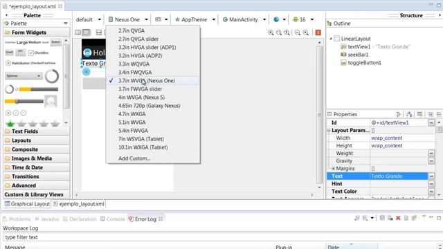Open the Nexus One device dropdown

coord(128,19)
